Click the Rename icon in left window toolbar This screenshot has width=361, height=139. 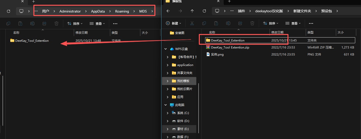[x=32, y=23]
